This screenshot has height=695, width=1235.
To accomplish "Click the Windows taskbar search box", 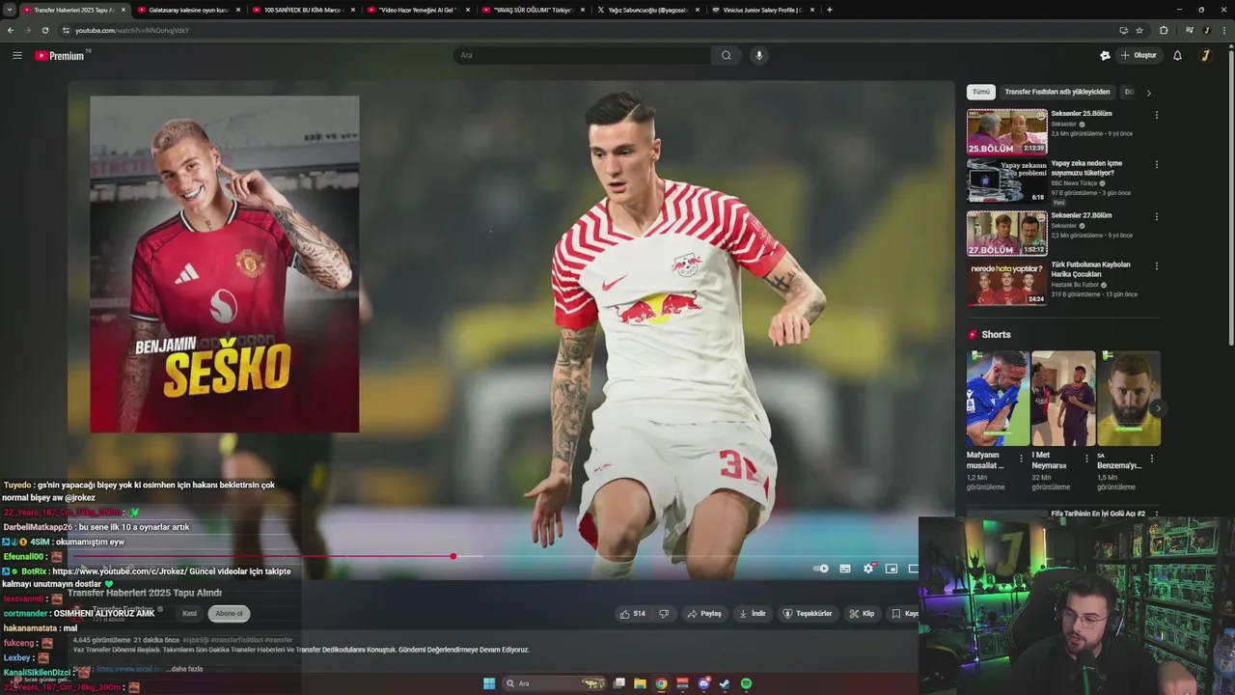I will click(556, 683).
